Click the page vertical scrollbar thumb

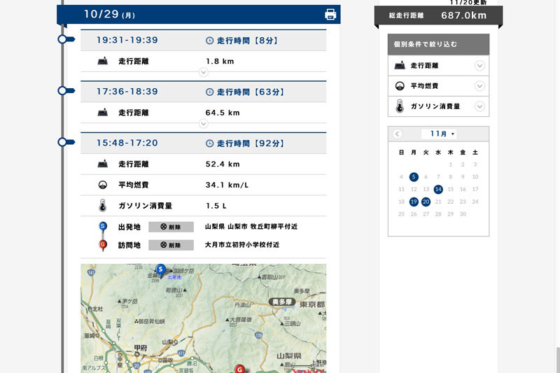coord(557,360)
